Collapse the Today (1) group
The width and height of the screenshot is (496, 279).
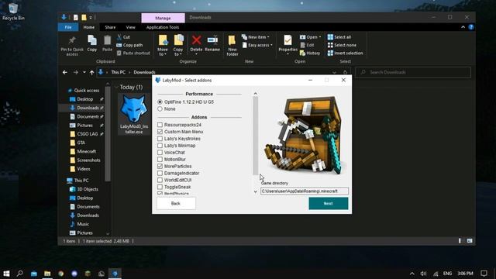coord(116,87)
